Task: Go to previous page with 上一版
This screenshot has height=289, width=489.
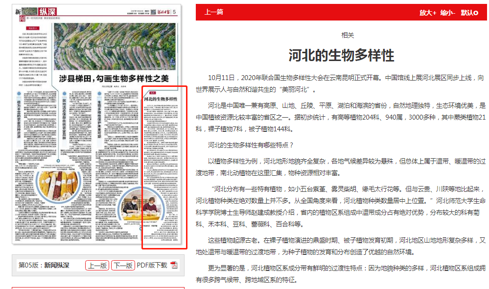Action: click(x=97, y=266)
